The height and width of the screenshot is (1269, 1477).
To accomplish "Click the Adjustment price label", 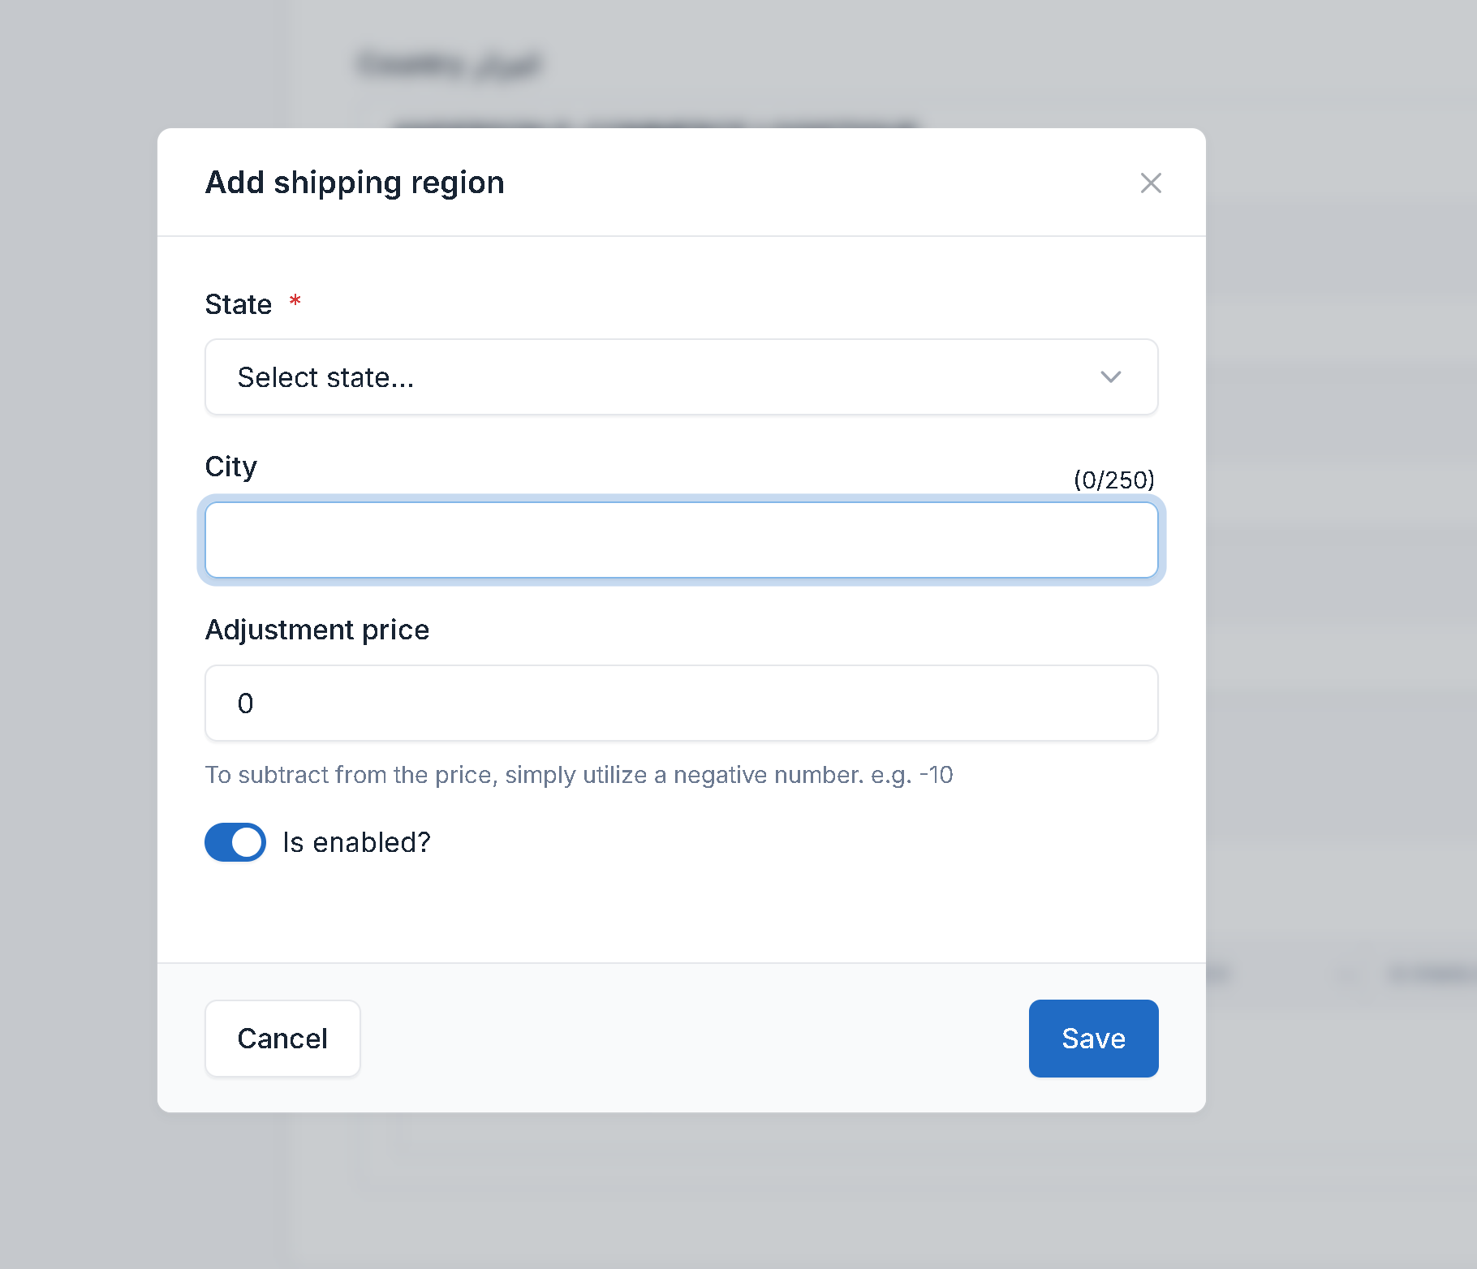I will point(316,630).
